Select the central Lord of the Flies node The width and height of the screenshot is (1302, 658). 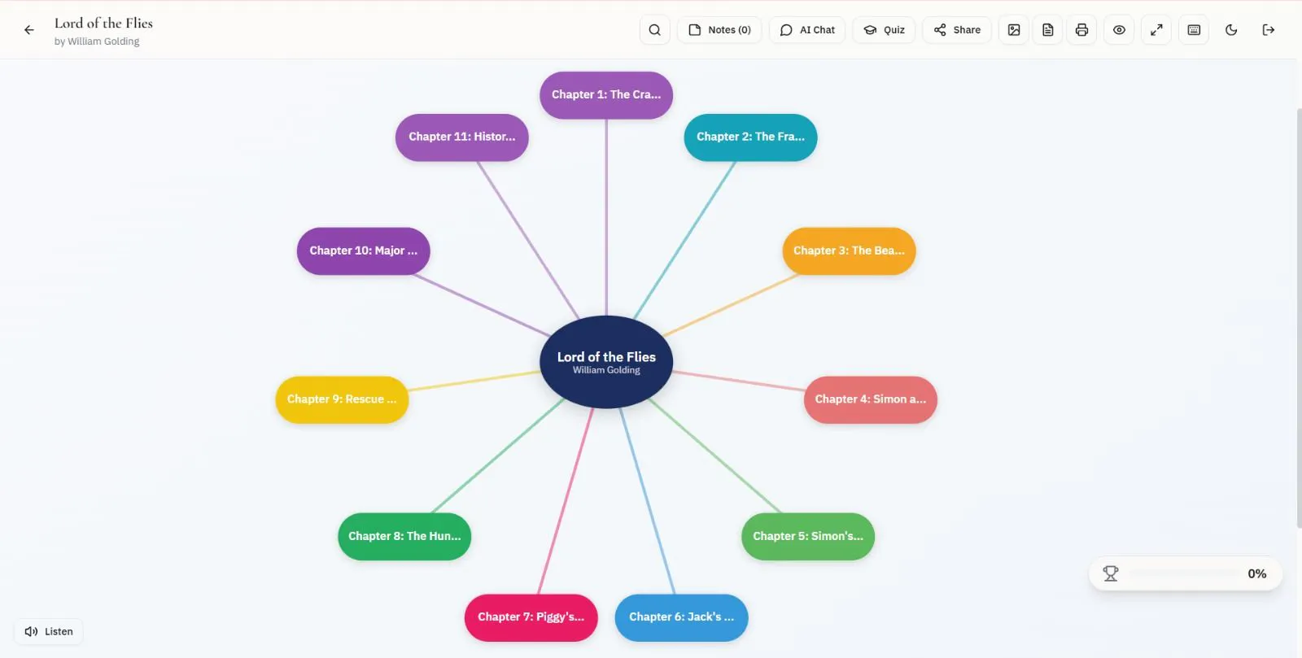tap(606, 362)
